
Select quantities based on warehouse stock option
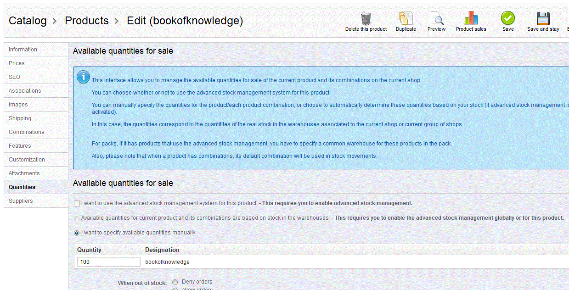click(76, 218)
